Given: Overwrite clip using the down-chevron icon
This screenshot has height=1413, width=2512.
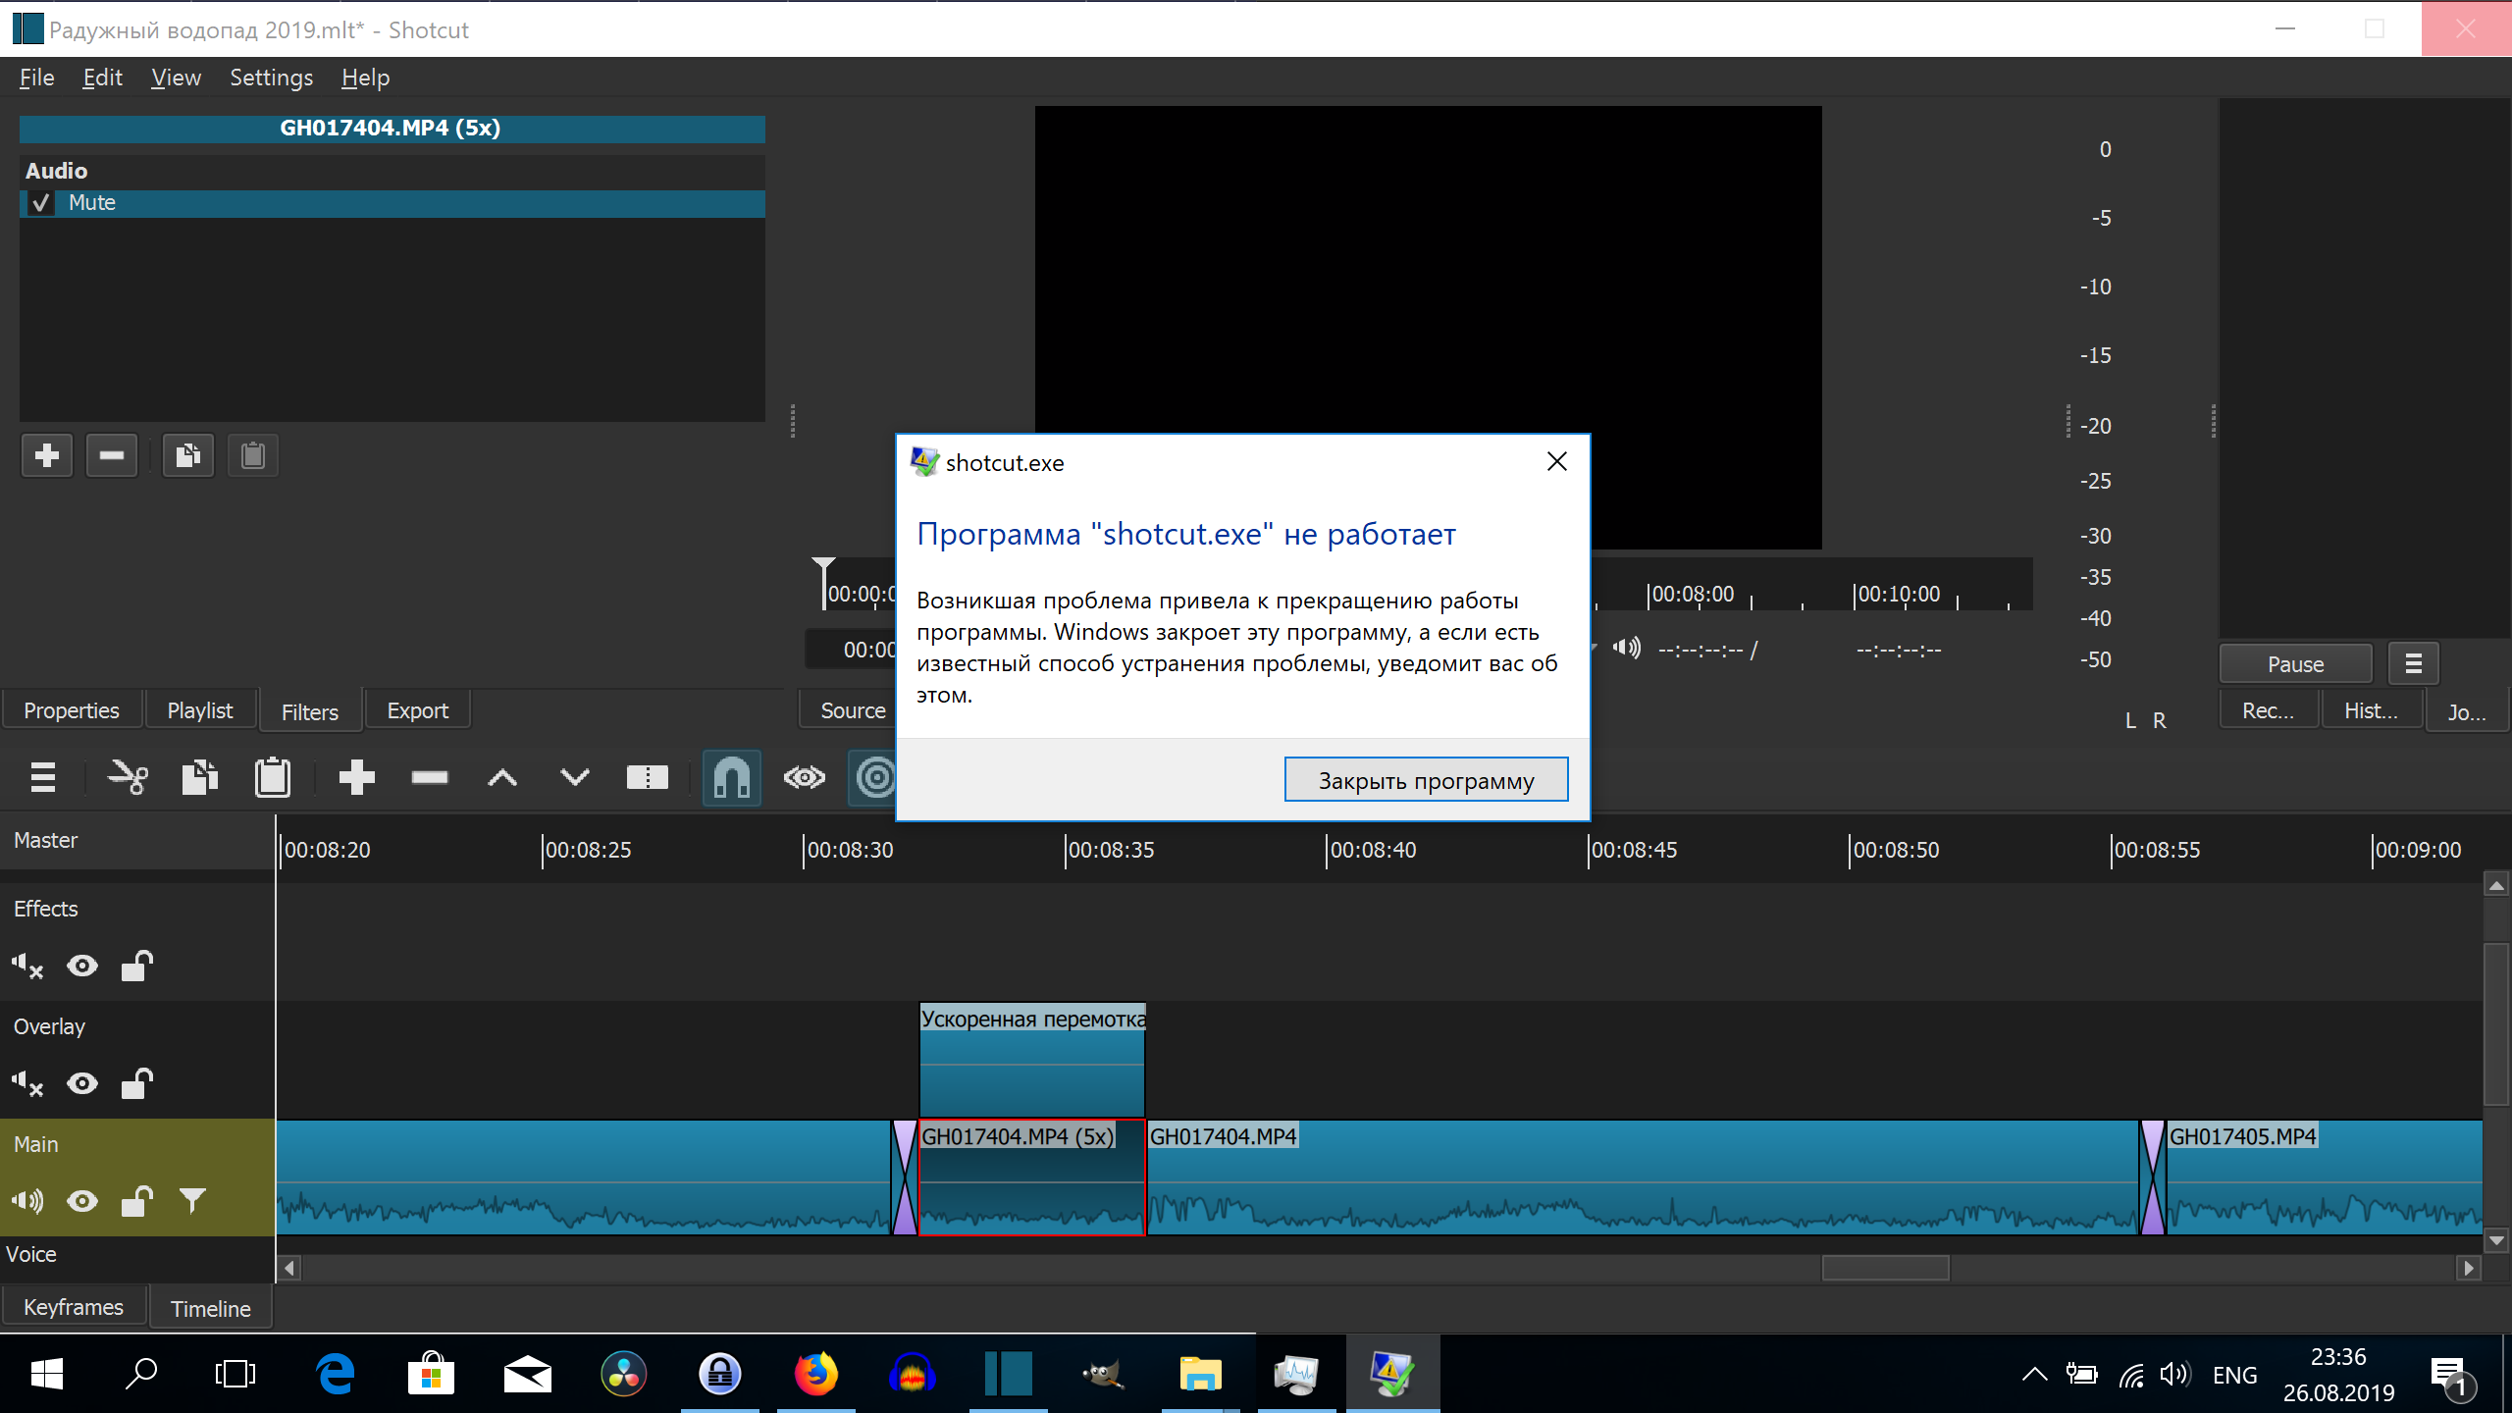Looking at the screenshot, I should click(573, 777).
